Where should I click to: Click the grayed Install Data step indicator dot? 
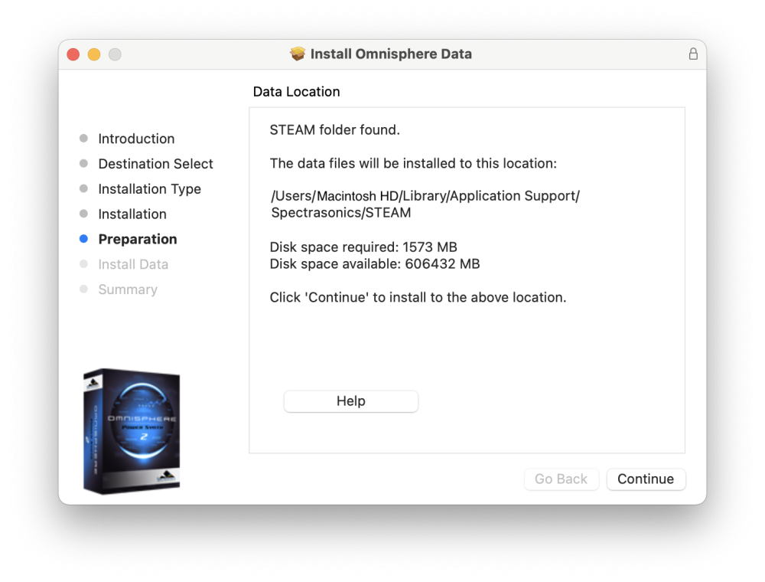(x=83, y=264)
